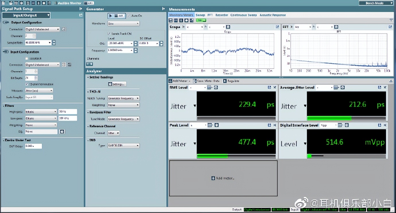Screen dimensions: 396x213
Task: Switch to the Acoustic Response tab
Action: click(x=273, y=15)
